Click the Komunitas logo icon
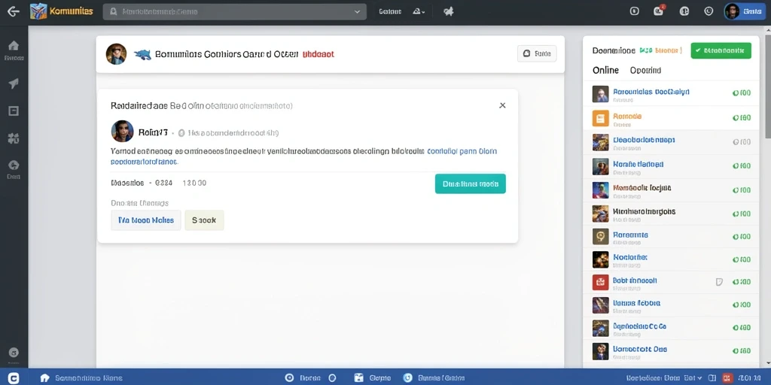Screen dimensions: 771x385 tap(38, 11)
